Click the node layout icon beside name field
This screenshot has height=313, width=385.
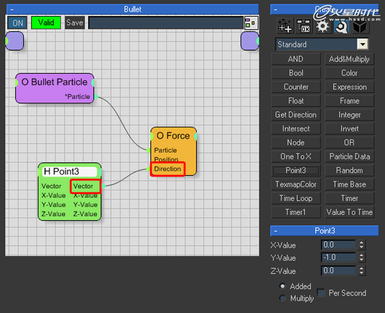tap(251, 23)
